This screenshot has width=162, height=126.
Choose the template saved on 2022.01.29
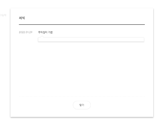45,32
